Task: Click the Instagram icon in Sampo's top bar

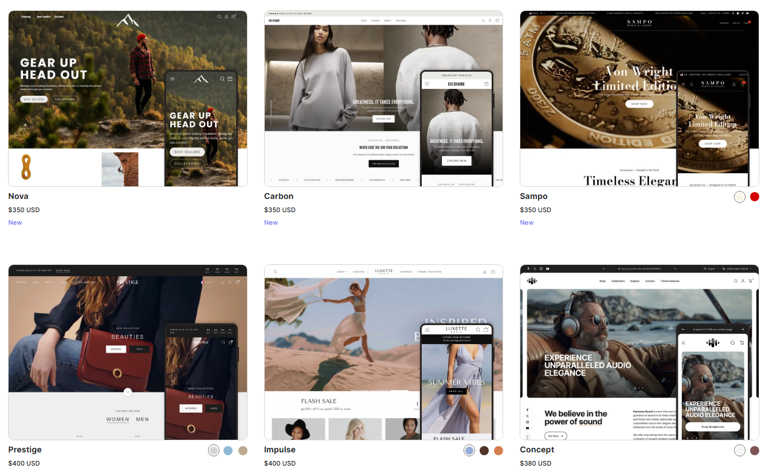Action: coord(739,12)
